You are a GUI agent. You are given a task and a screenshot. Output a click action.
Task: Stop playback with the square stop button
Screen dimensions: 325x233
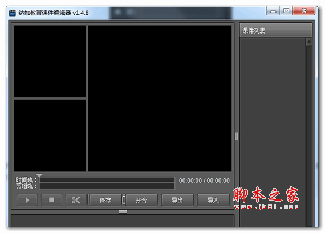[x=51, y=200]
